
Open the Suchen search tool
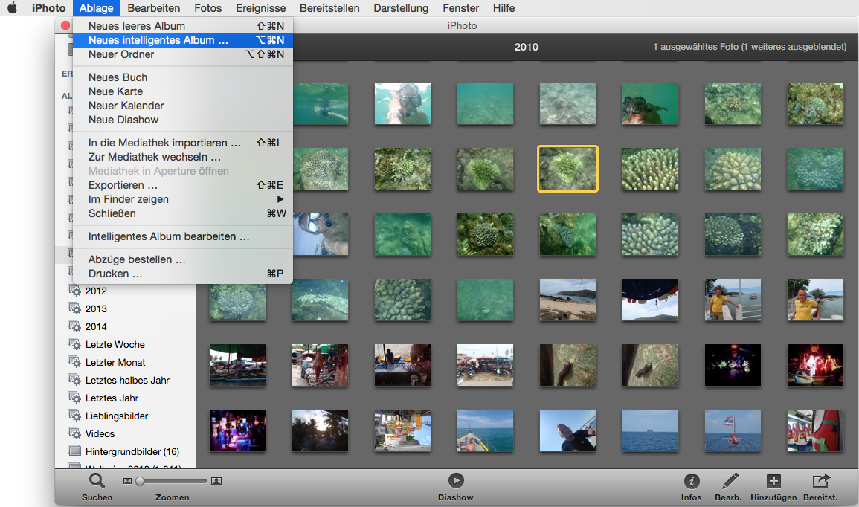pos(97,482)
